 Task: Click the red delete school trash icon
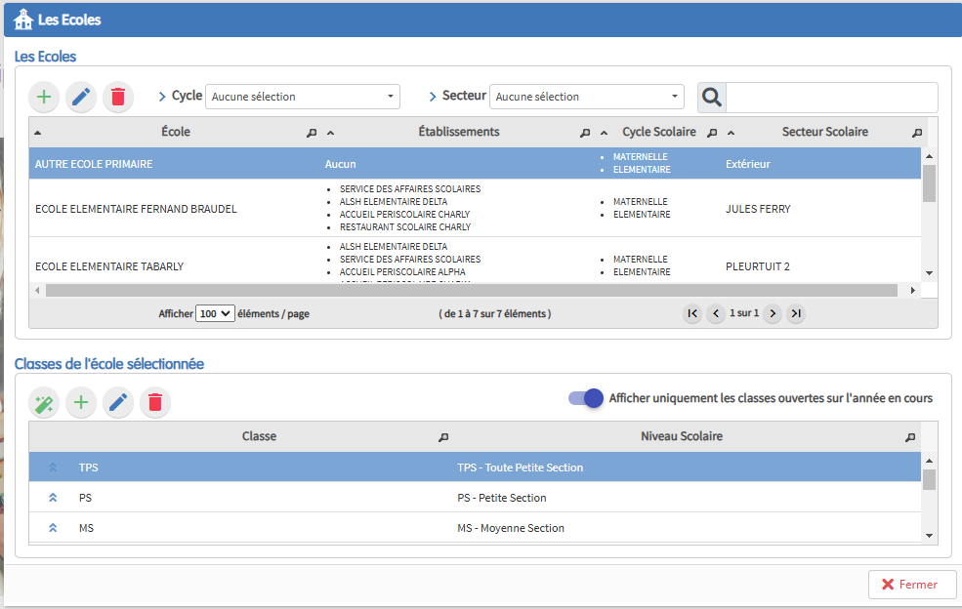coord(118,97)
